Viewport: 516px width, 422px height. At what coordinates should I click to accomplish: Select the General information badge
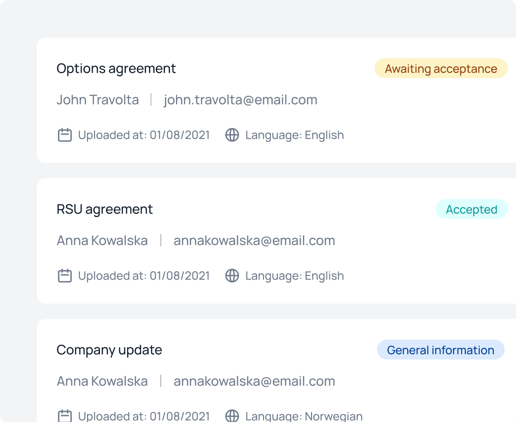pos(440,350)
